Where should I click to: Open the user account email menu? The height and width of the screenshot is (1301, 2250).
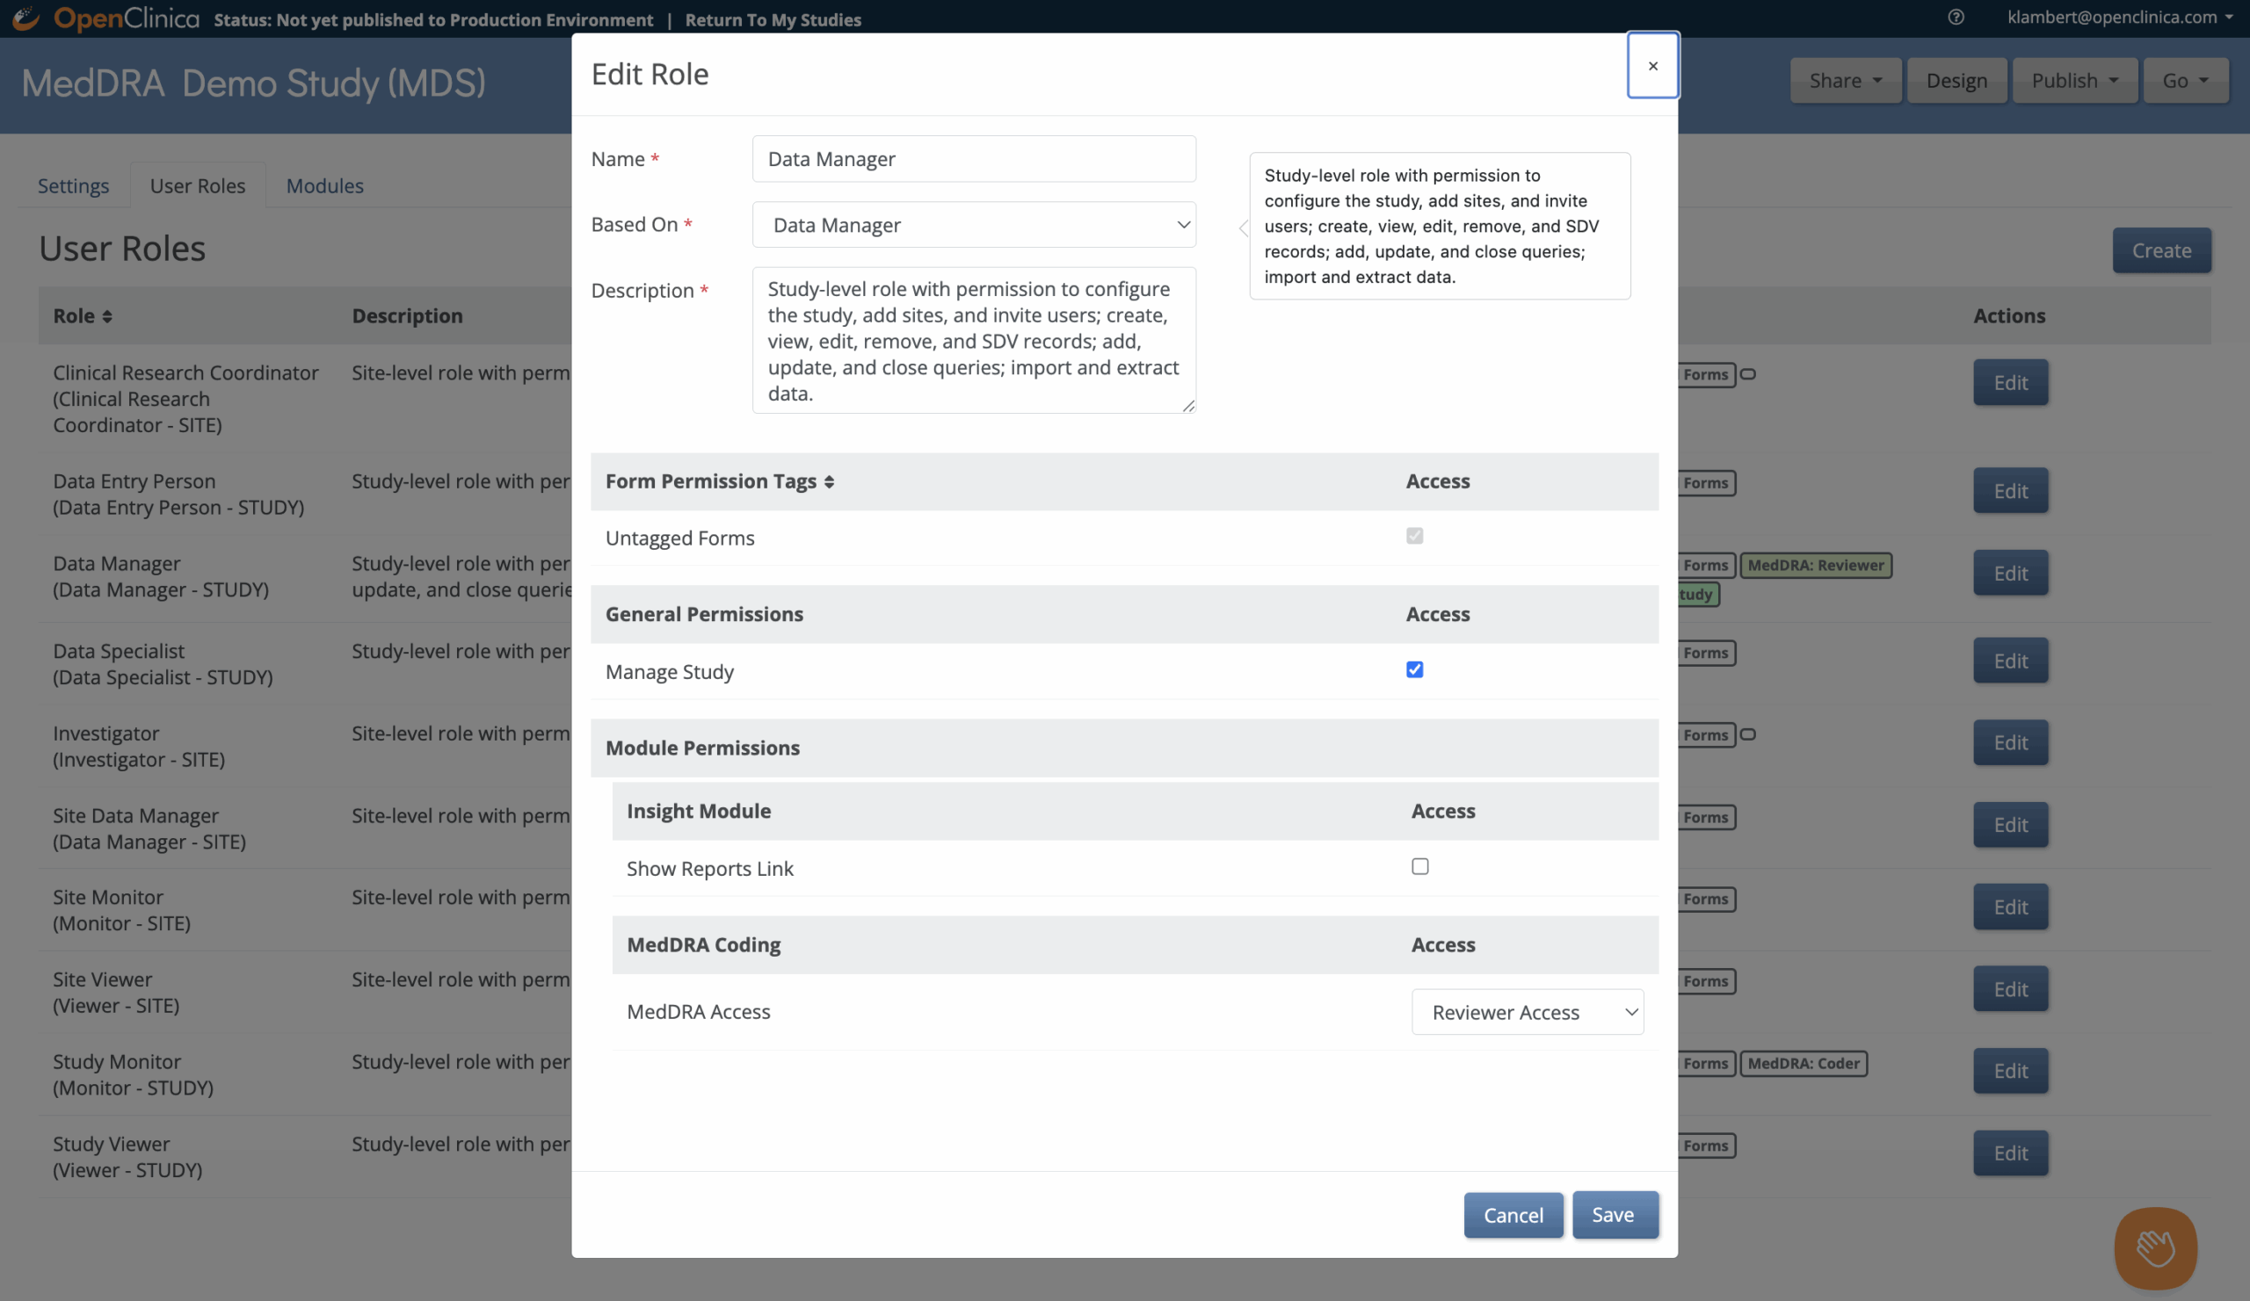(2120, 18)
